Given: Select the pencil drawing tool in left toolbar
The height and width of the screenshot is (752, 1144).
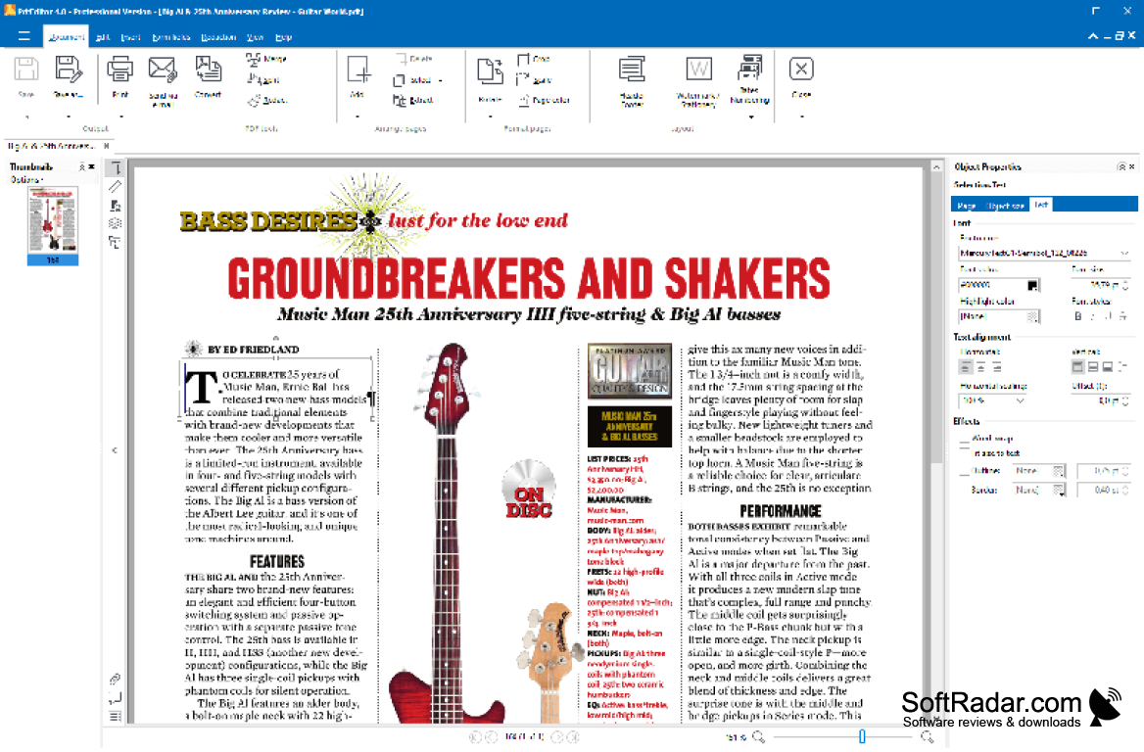Looking at the screenshot, I should point(116,187).
